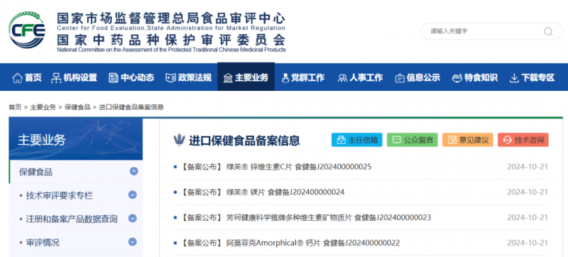Click the 2024-10-21 date of 绿芙® 镁片
568x257 pixels.
[528, 192]
